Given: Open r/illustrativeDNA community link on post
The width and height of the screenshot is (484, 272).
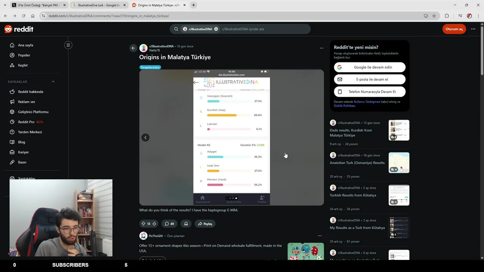Looking at the screenshot, I should pyautogui.click(x=161, y=46).
